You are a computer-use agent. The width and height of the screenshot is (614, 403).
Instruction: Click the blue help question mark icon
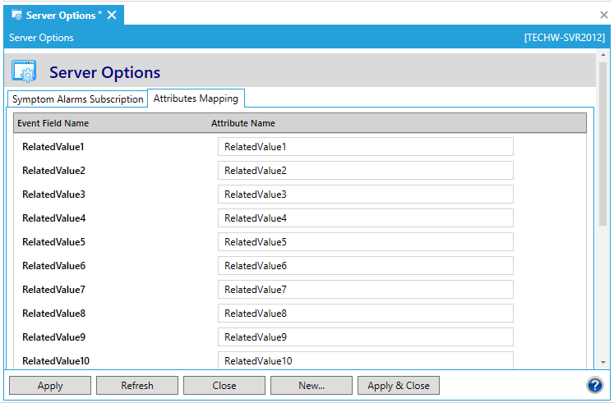(x=595, y=385)
